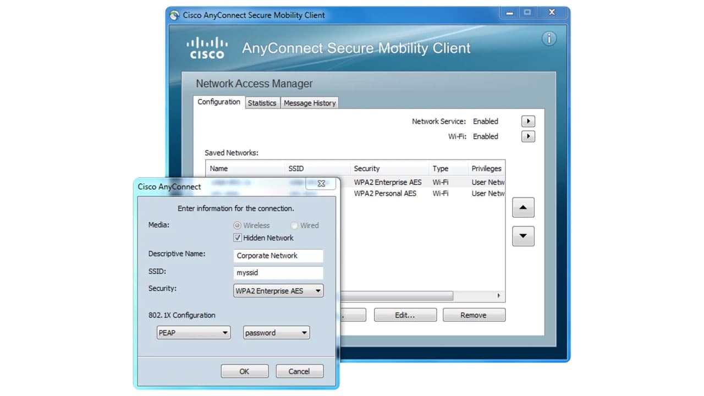Select the Wireless media radio button
The width and height of the screenshot is (704, 396).
pyautogui.click(x=236, y=225)
